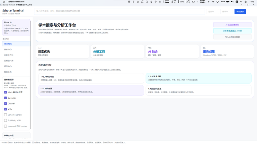Select guide step 4. 导出研究成果
The height and width of the screenshot is (145, 257).
(199, 90)
